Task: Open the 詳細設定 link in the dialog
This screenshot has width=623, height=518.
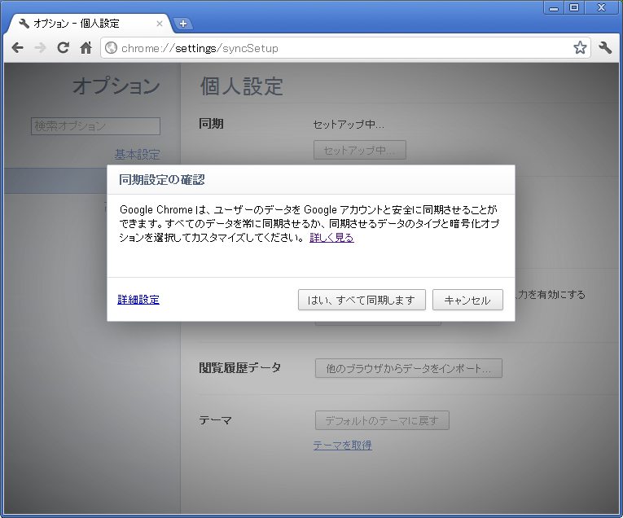Action: click(x=138, y=300)
